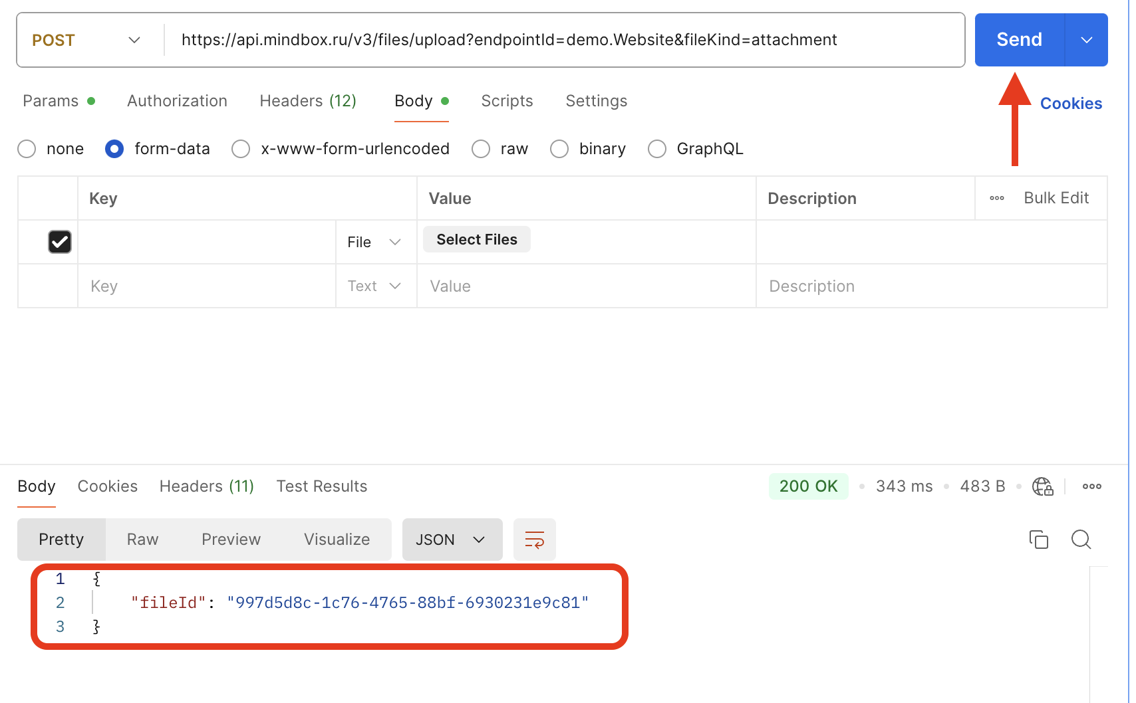This screenshot has width=1136, height=703.
Task: Open the Test Results tab
Action: click(x=322, y=486)
